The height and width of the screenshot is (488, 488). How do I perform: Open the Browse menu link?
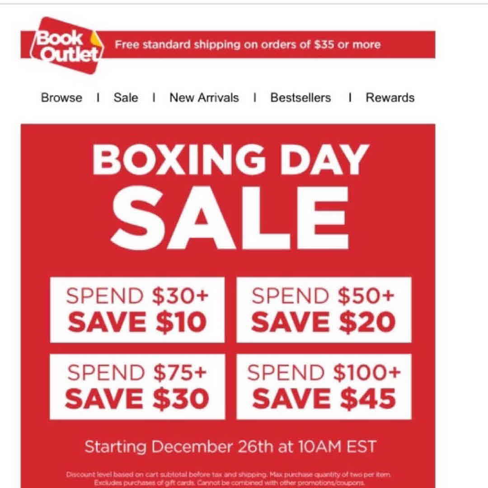[x=61, y=98]
